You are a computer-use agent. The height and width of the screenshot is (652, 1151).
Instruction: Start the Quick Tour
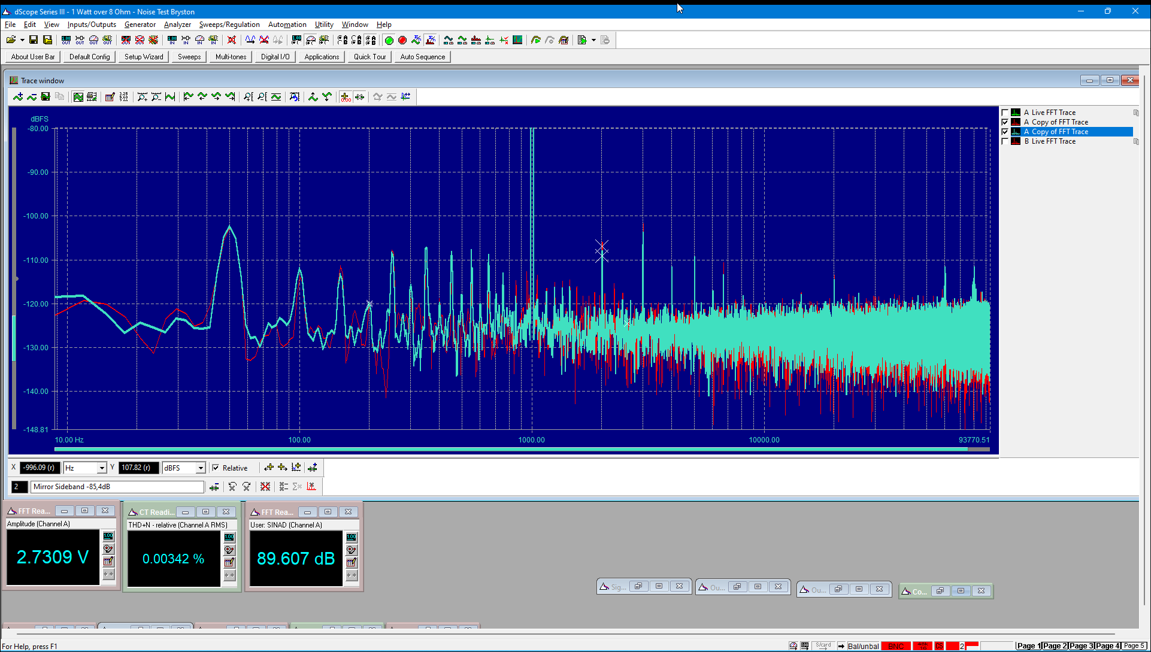(x=369, y=57)
